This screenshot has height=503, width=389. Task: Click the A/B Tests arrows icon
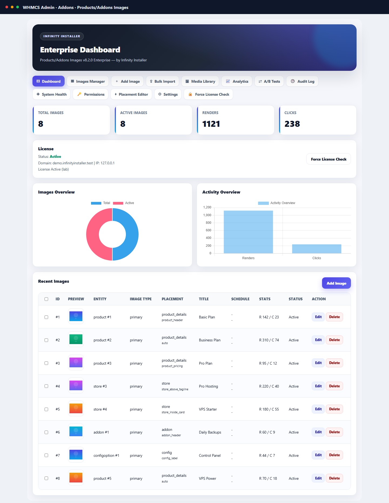click(x=260, y=81)
